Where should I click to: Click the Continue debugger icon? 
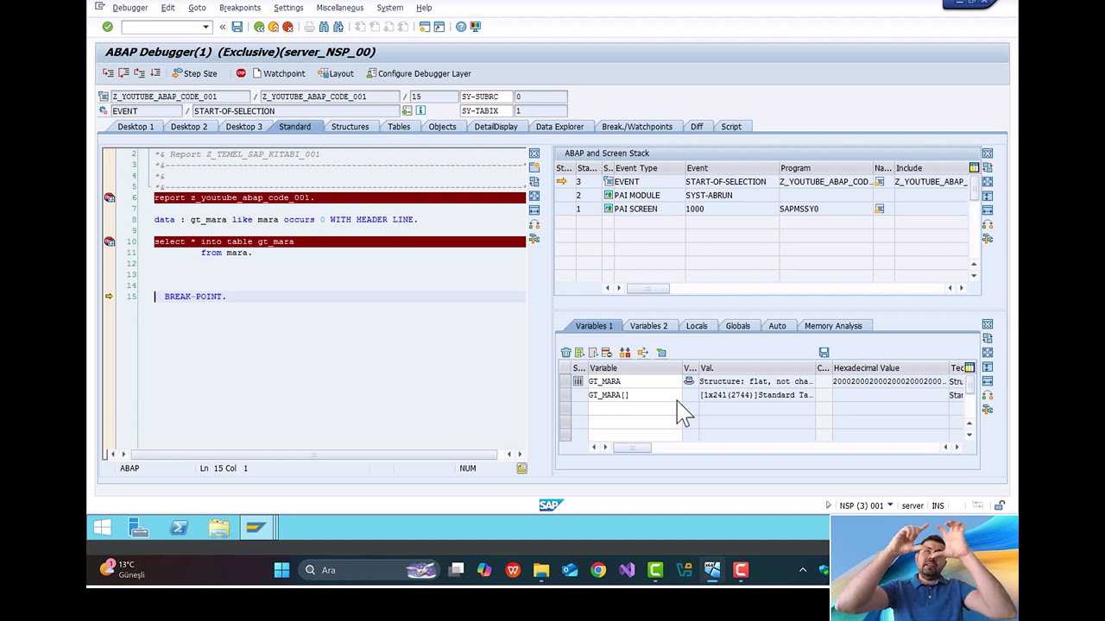click(155, 73)
